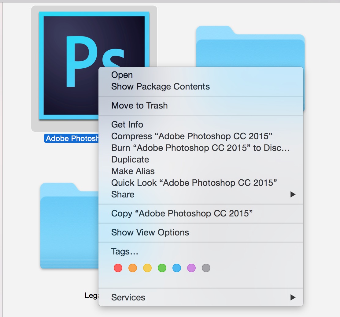The height and width of the screenshot is (317, 340).
Task: Apply the blue tag color
Action: tap(177, 268)
